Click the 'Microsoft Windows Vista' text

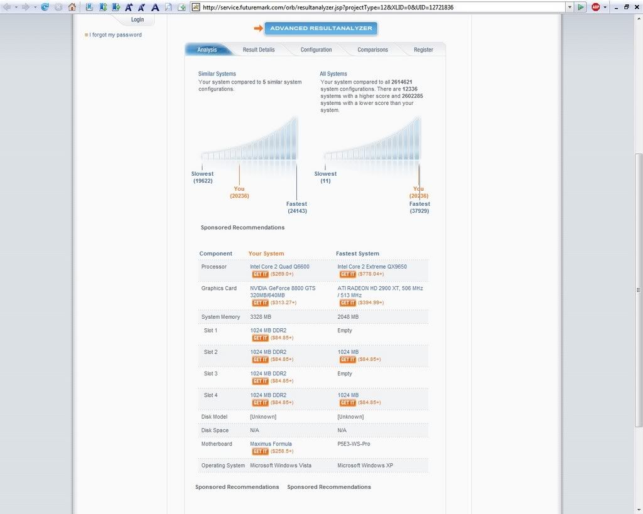click(281, 466)
